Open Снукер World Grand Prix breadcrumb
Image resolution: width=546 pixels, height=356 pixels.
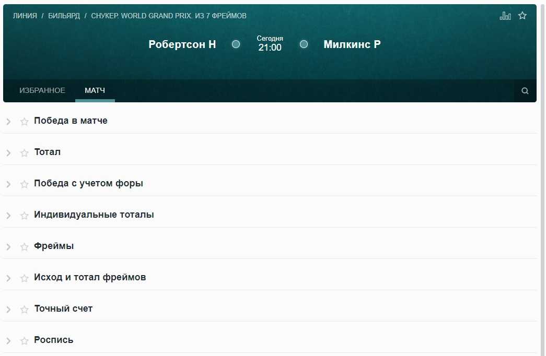tap(168, 16)
